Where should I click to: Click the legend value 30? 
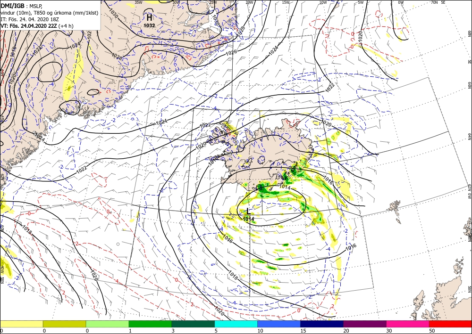click(389, 331)
